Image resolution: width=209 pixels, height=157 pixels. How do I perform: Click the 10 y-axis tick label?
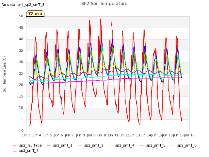[x=21, y=108]
